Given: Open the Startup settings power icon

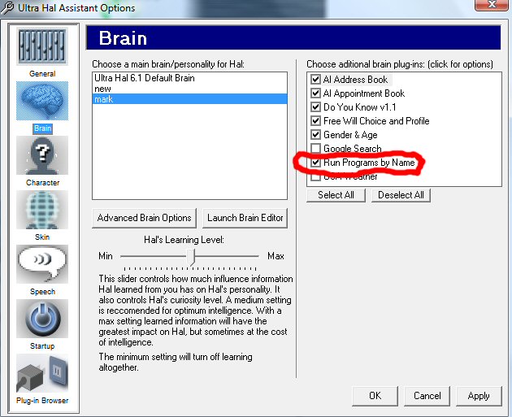Looking at the screenshot, I should click(x=42, y=319).
